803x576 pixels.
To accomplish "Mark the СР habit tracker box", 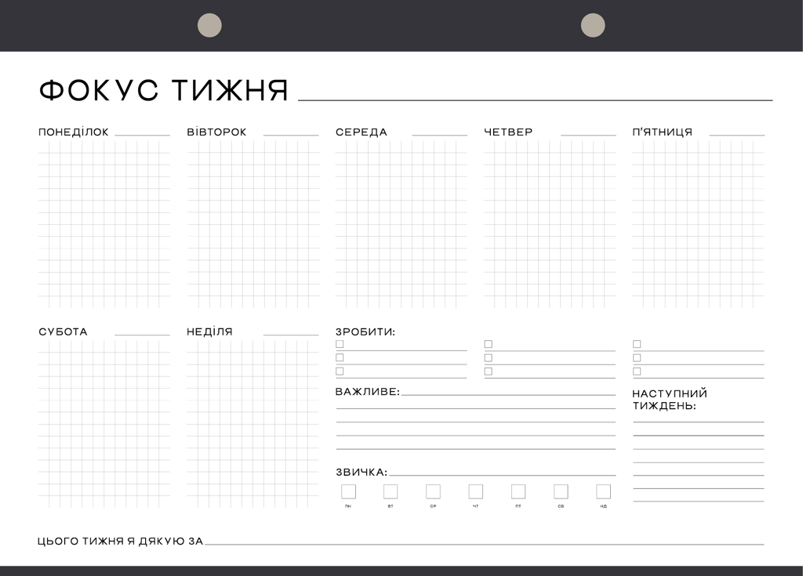I will coord(433,491).
